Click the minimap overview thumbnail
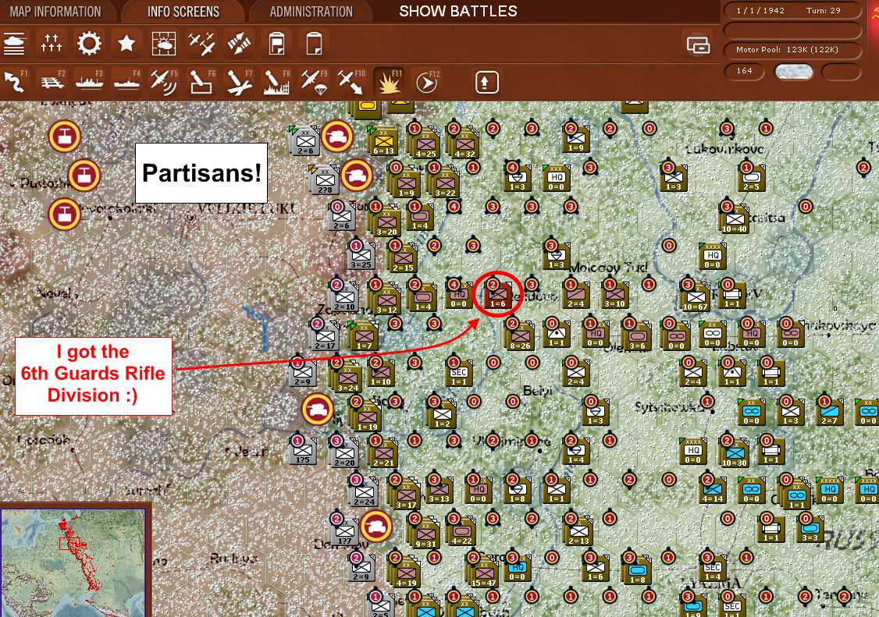879x617 pixels. 73,562
